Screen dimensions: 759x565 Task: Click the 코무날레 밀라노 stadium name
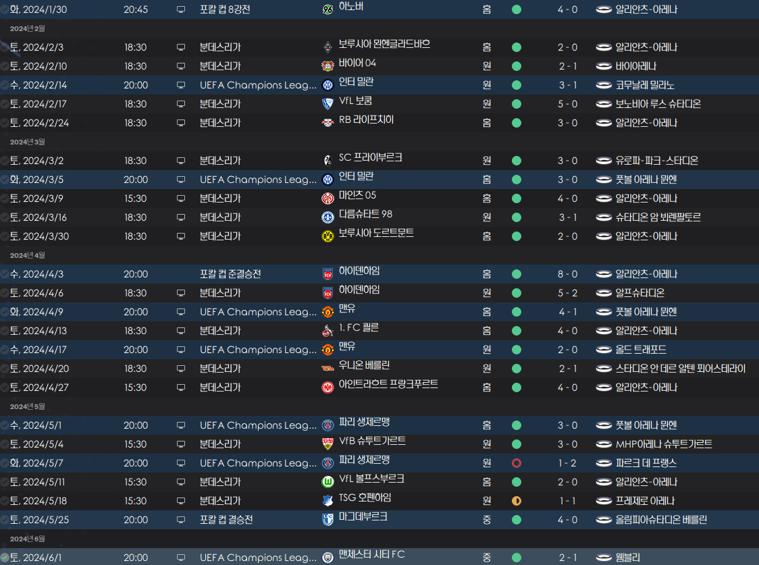coord(645,85)
